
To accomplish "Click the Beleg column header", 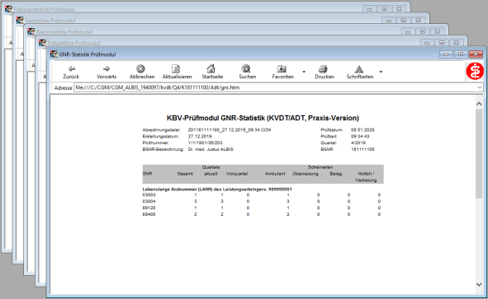I will pyautogui.click(x=336, y=174).
